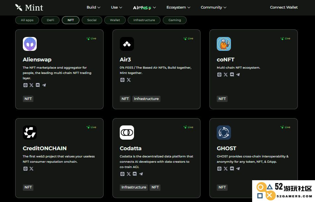315x202 pixels.
Task: Click the NFT tag on CreditONCHAIN
Action: [x=28, y=187]
